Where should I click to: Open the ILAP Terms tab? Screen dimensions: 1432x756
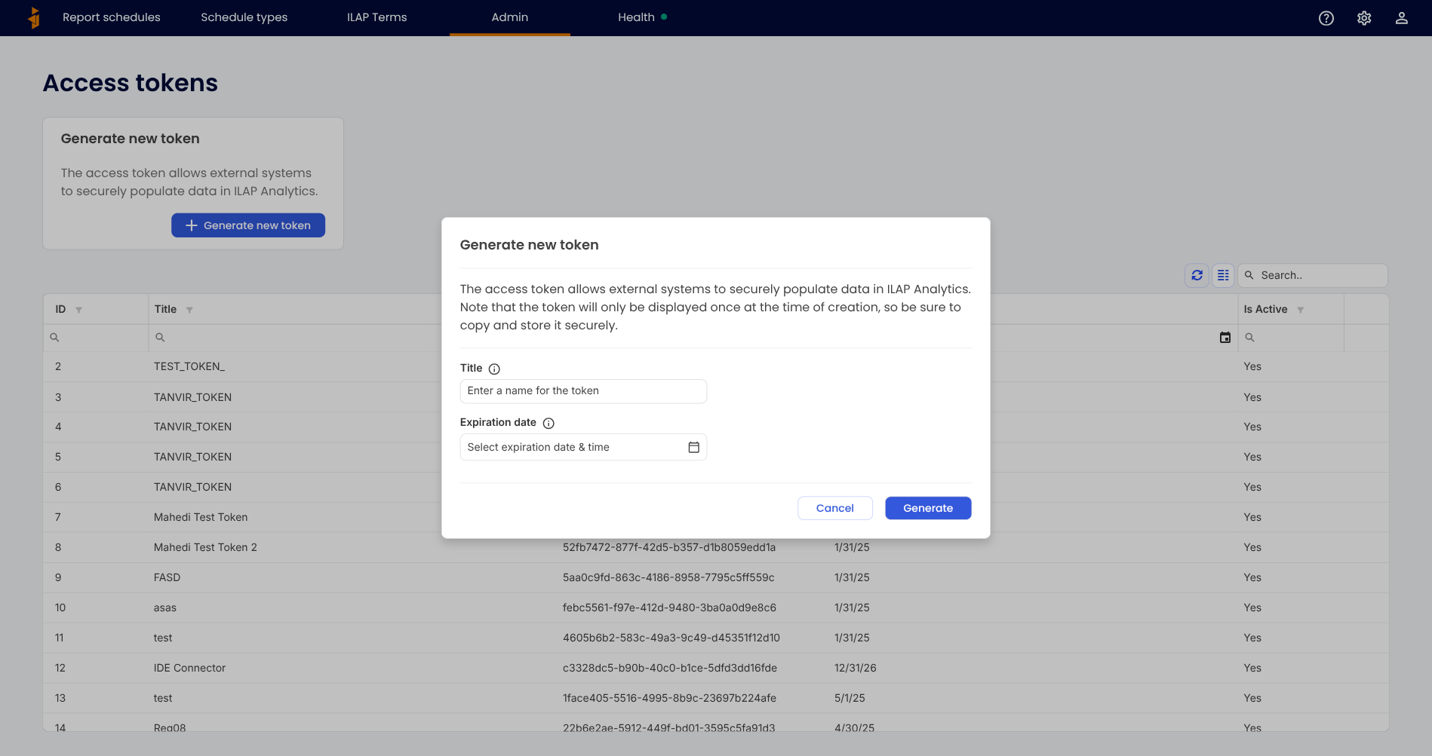[377, 17]
